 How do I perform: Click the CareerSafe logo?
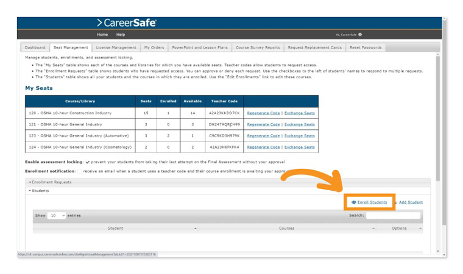(127, 22)
